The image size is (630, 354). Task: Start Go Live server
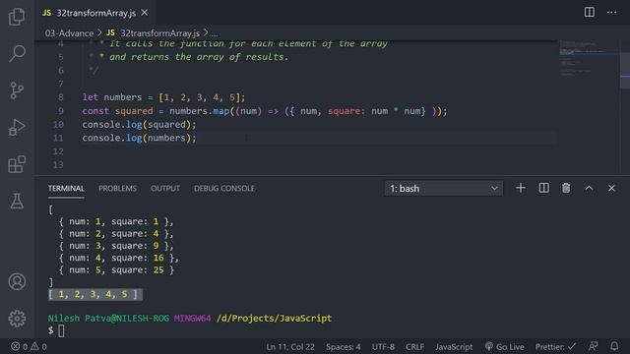click(x=505, y=347)
